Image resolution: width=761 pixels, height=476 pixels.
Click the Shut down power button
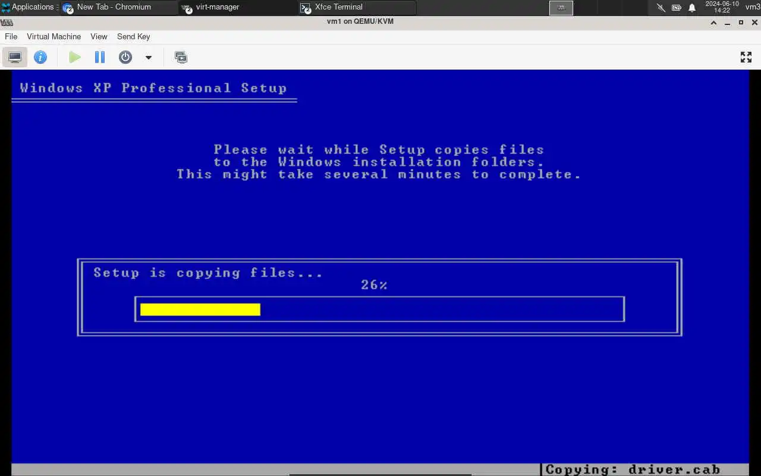[125, 57]
